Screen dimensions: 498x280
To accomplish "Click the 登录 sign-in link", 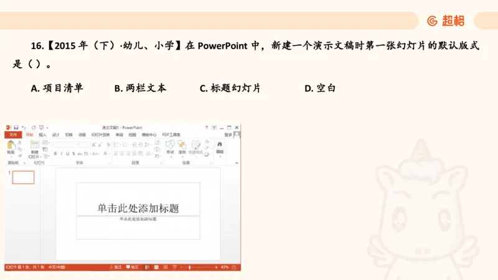I will [x=228, y=135].
